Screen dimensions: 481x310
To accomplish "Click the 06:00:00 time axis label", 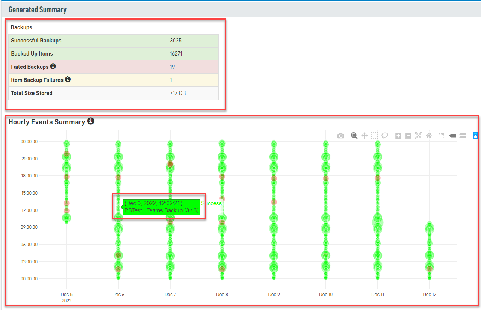I will click(29, 245).
